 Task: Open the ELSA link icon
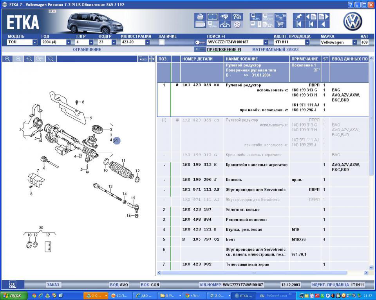click(x=255, y=17)
